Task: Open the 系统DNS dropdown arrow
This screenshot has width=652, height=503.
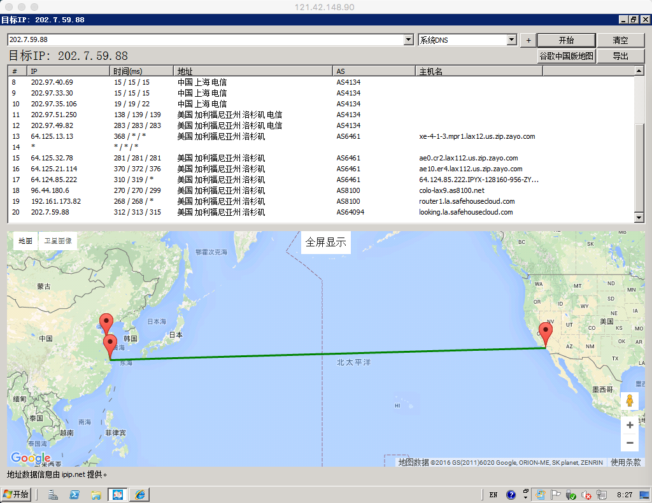Action: [x=512, y=40]
